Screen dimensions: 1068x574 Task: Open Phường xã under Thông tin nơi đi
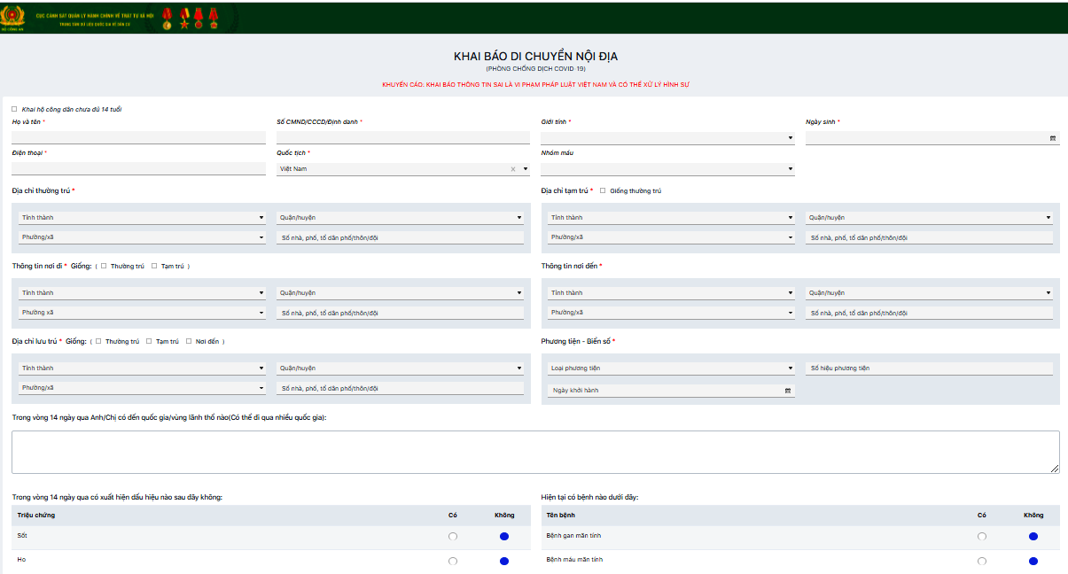[142, 313]
